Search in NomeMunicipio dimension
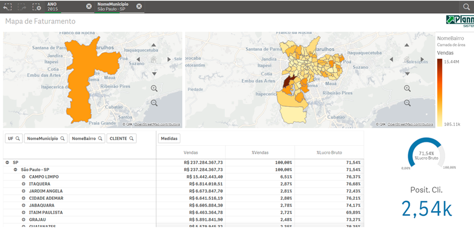Image resolution: width=474 pixels, height=229 pixels. click(x=45, y=138)
